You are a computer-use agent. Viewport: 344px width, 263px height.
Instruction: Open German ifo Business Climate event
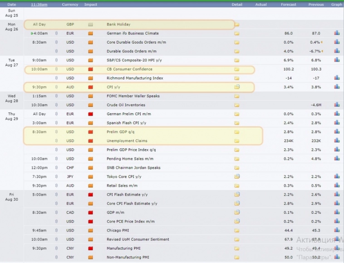[x=133, y=33]
